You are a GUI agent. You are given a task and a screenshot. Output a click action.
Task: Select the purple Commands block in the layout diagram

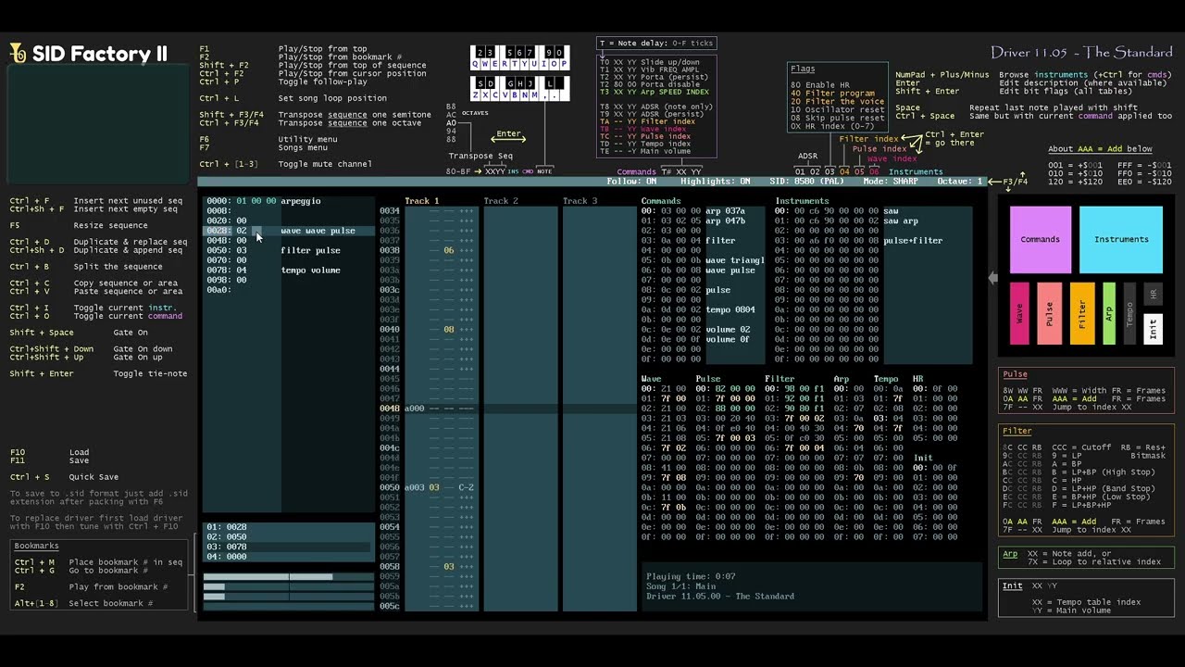click(1041, 240)
